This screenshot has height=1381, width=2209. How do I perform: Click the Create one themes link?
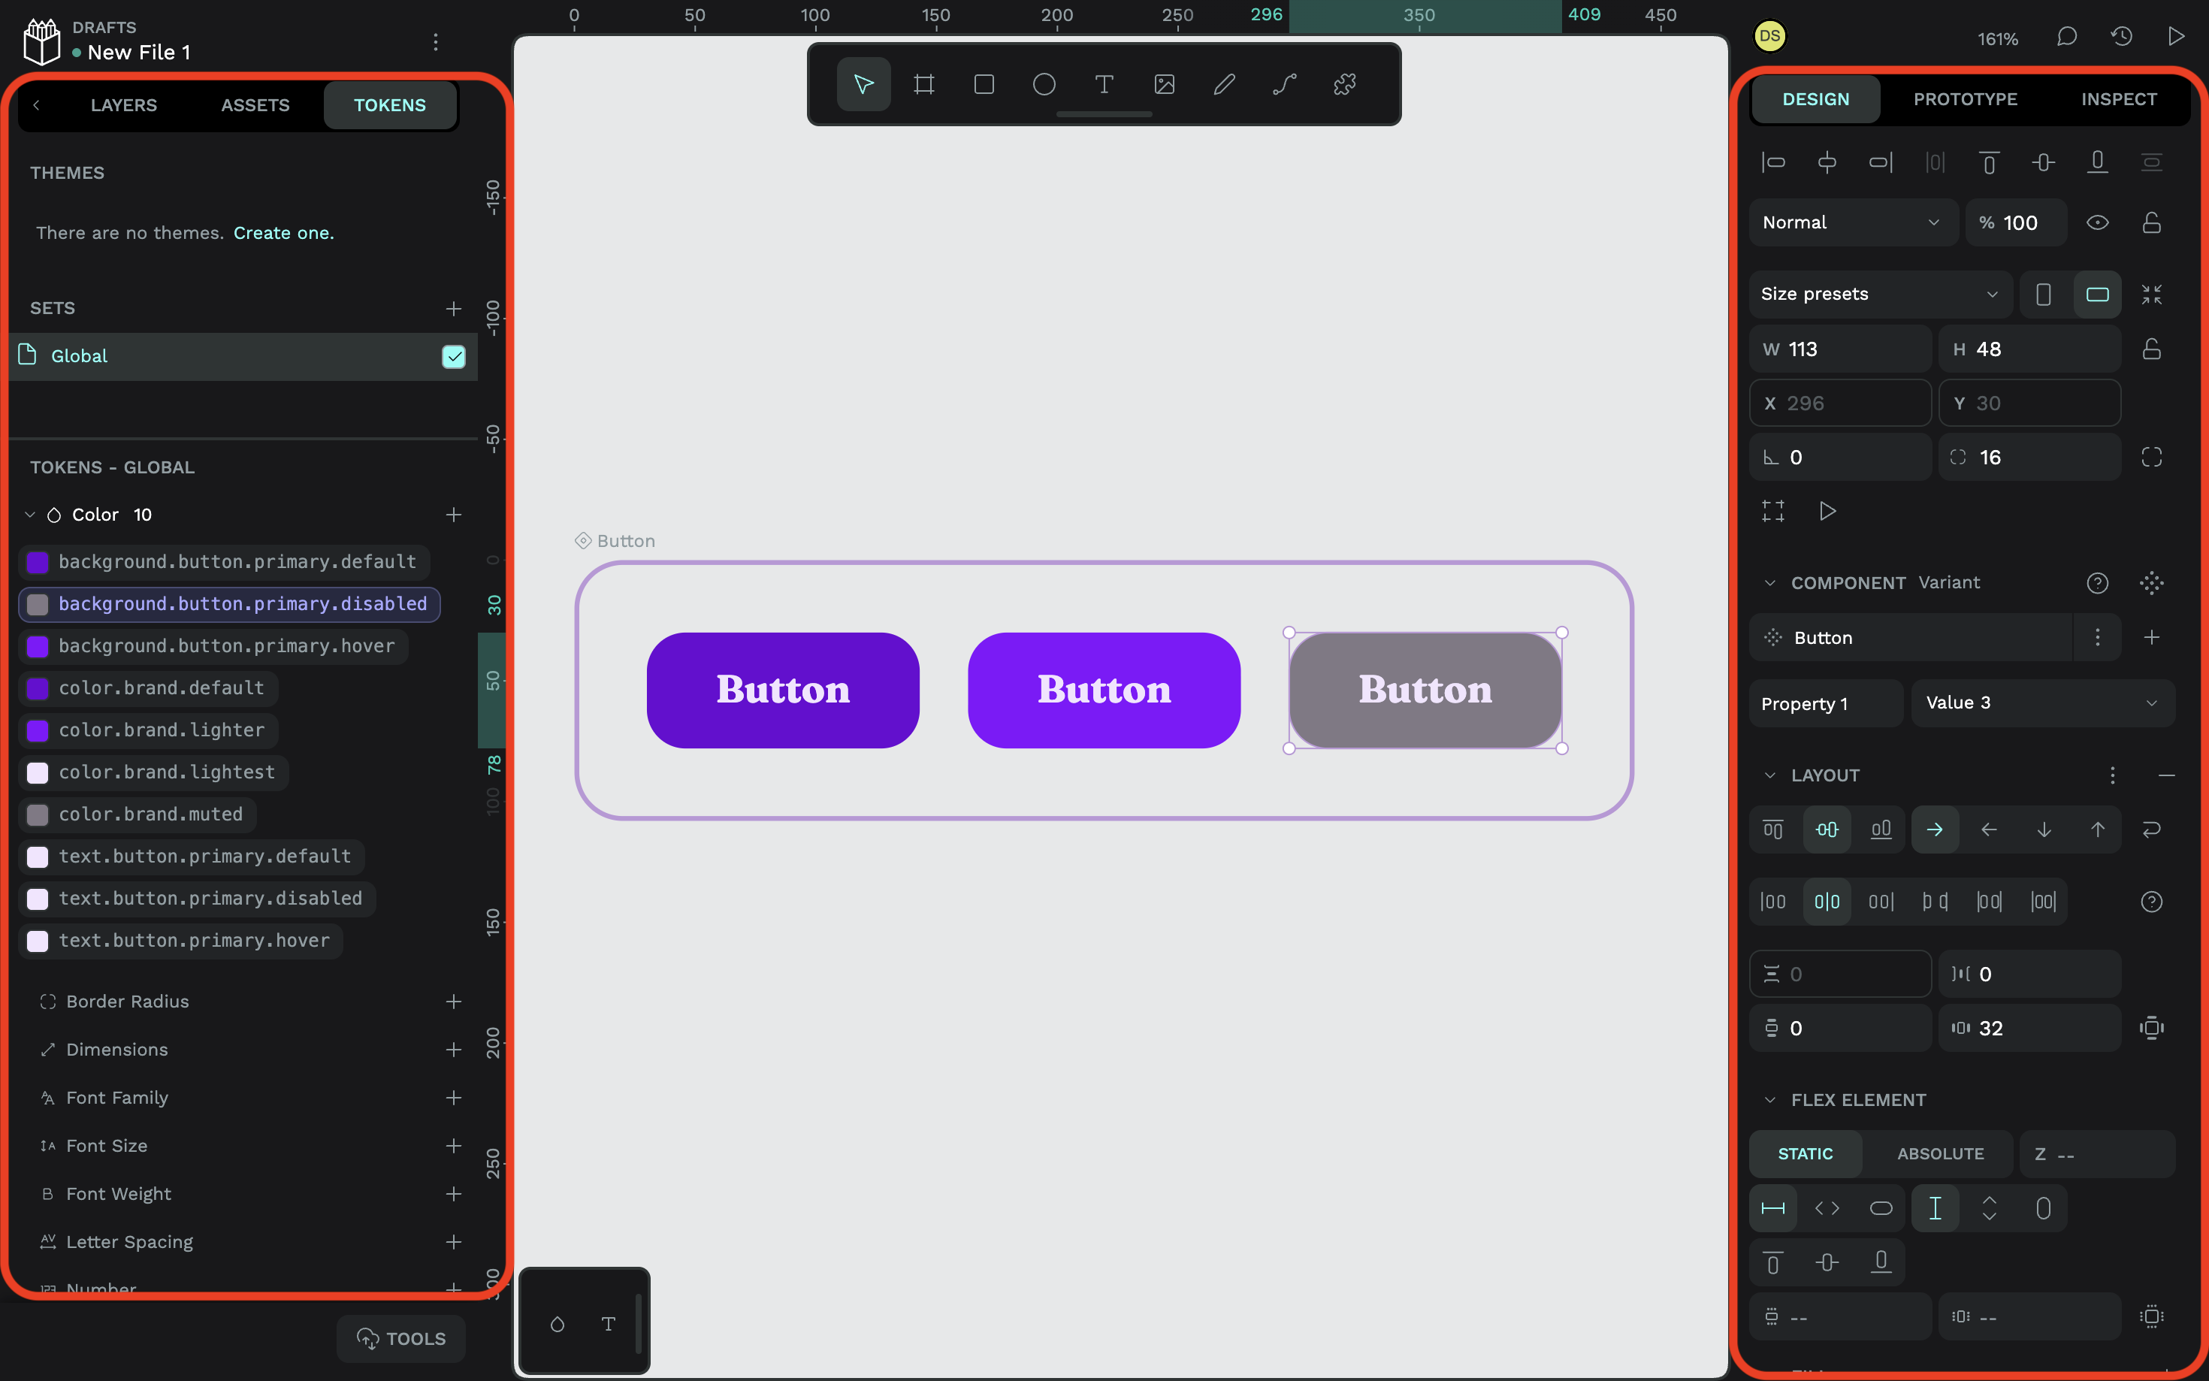[283, 233]
